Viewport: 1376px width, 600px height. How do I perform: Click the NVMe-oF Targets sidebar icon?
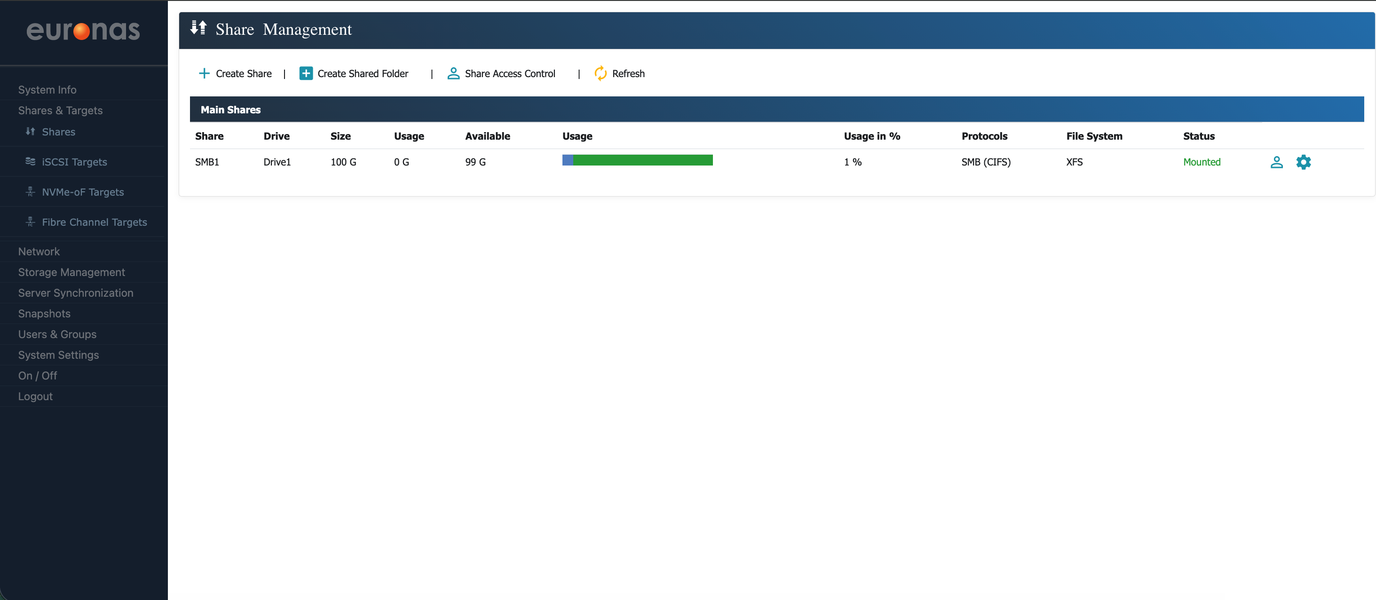(31, 191)
